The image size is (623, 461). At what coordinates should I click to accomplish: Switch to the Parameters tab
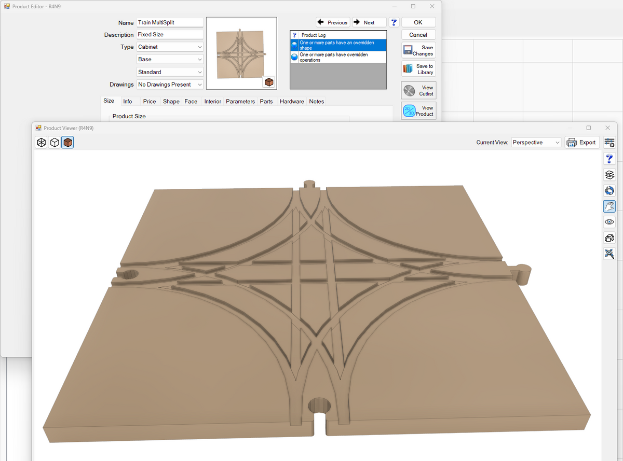pyautogui.click(x=240, y=102)
